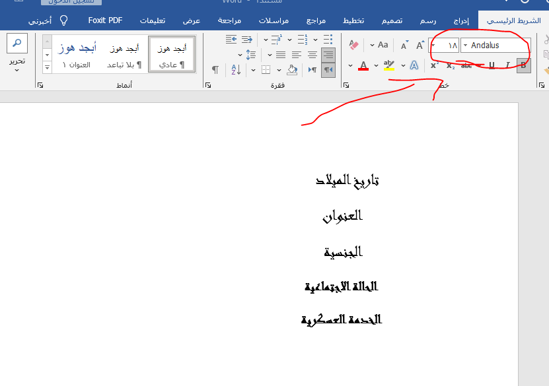
Task: Center the paragraph text
Action: pyautogui.click(x=312, y=55)
